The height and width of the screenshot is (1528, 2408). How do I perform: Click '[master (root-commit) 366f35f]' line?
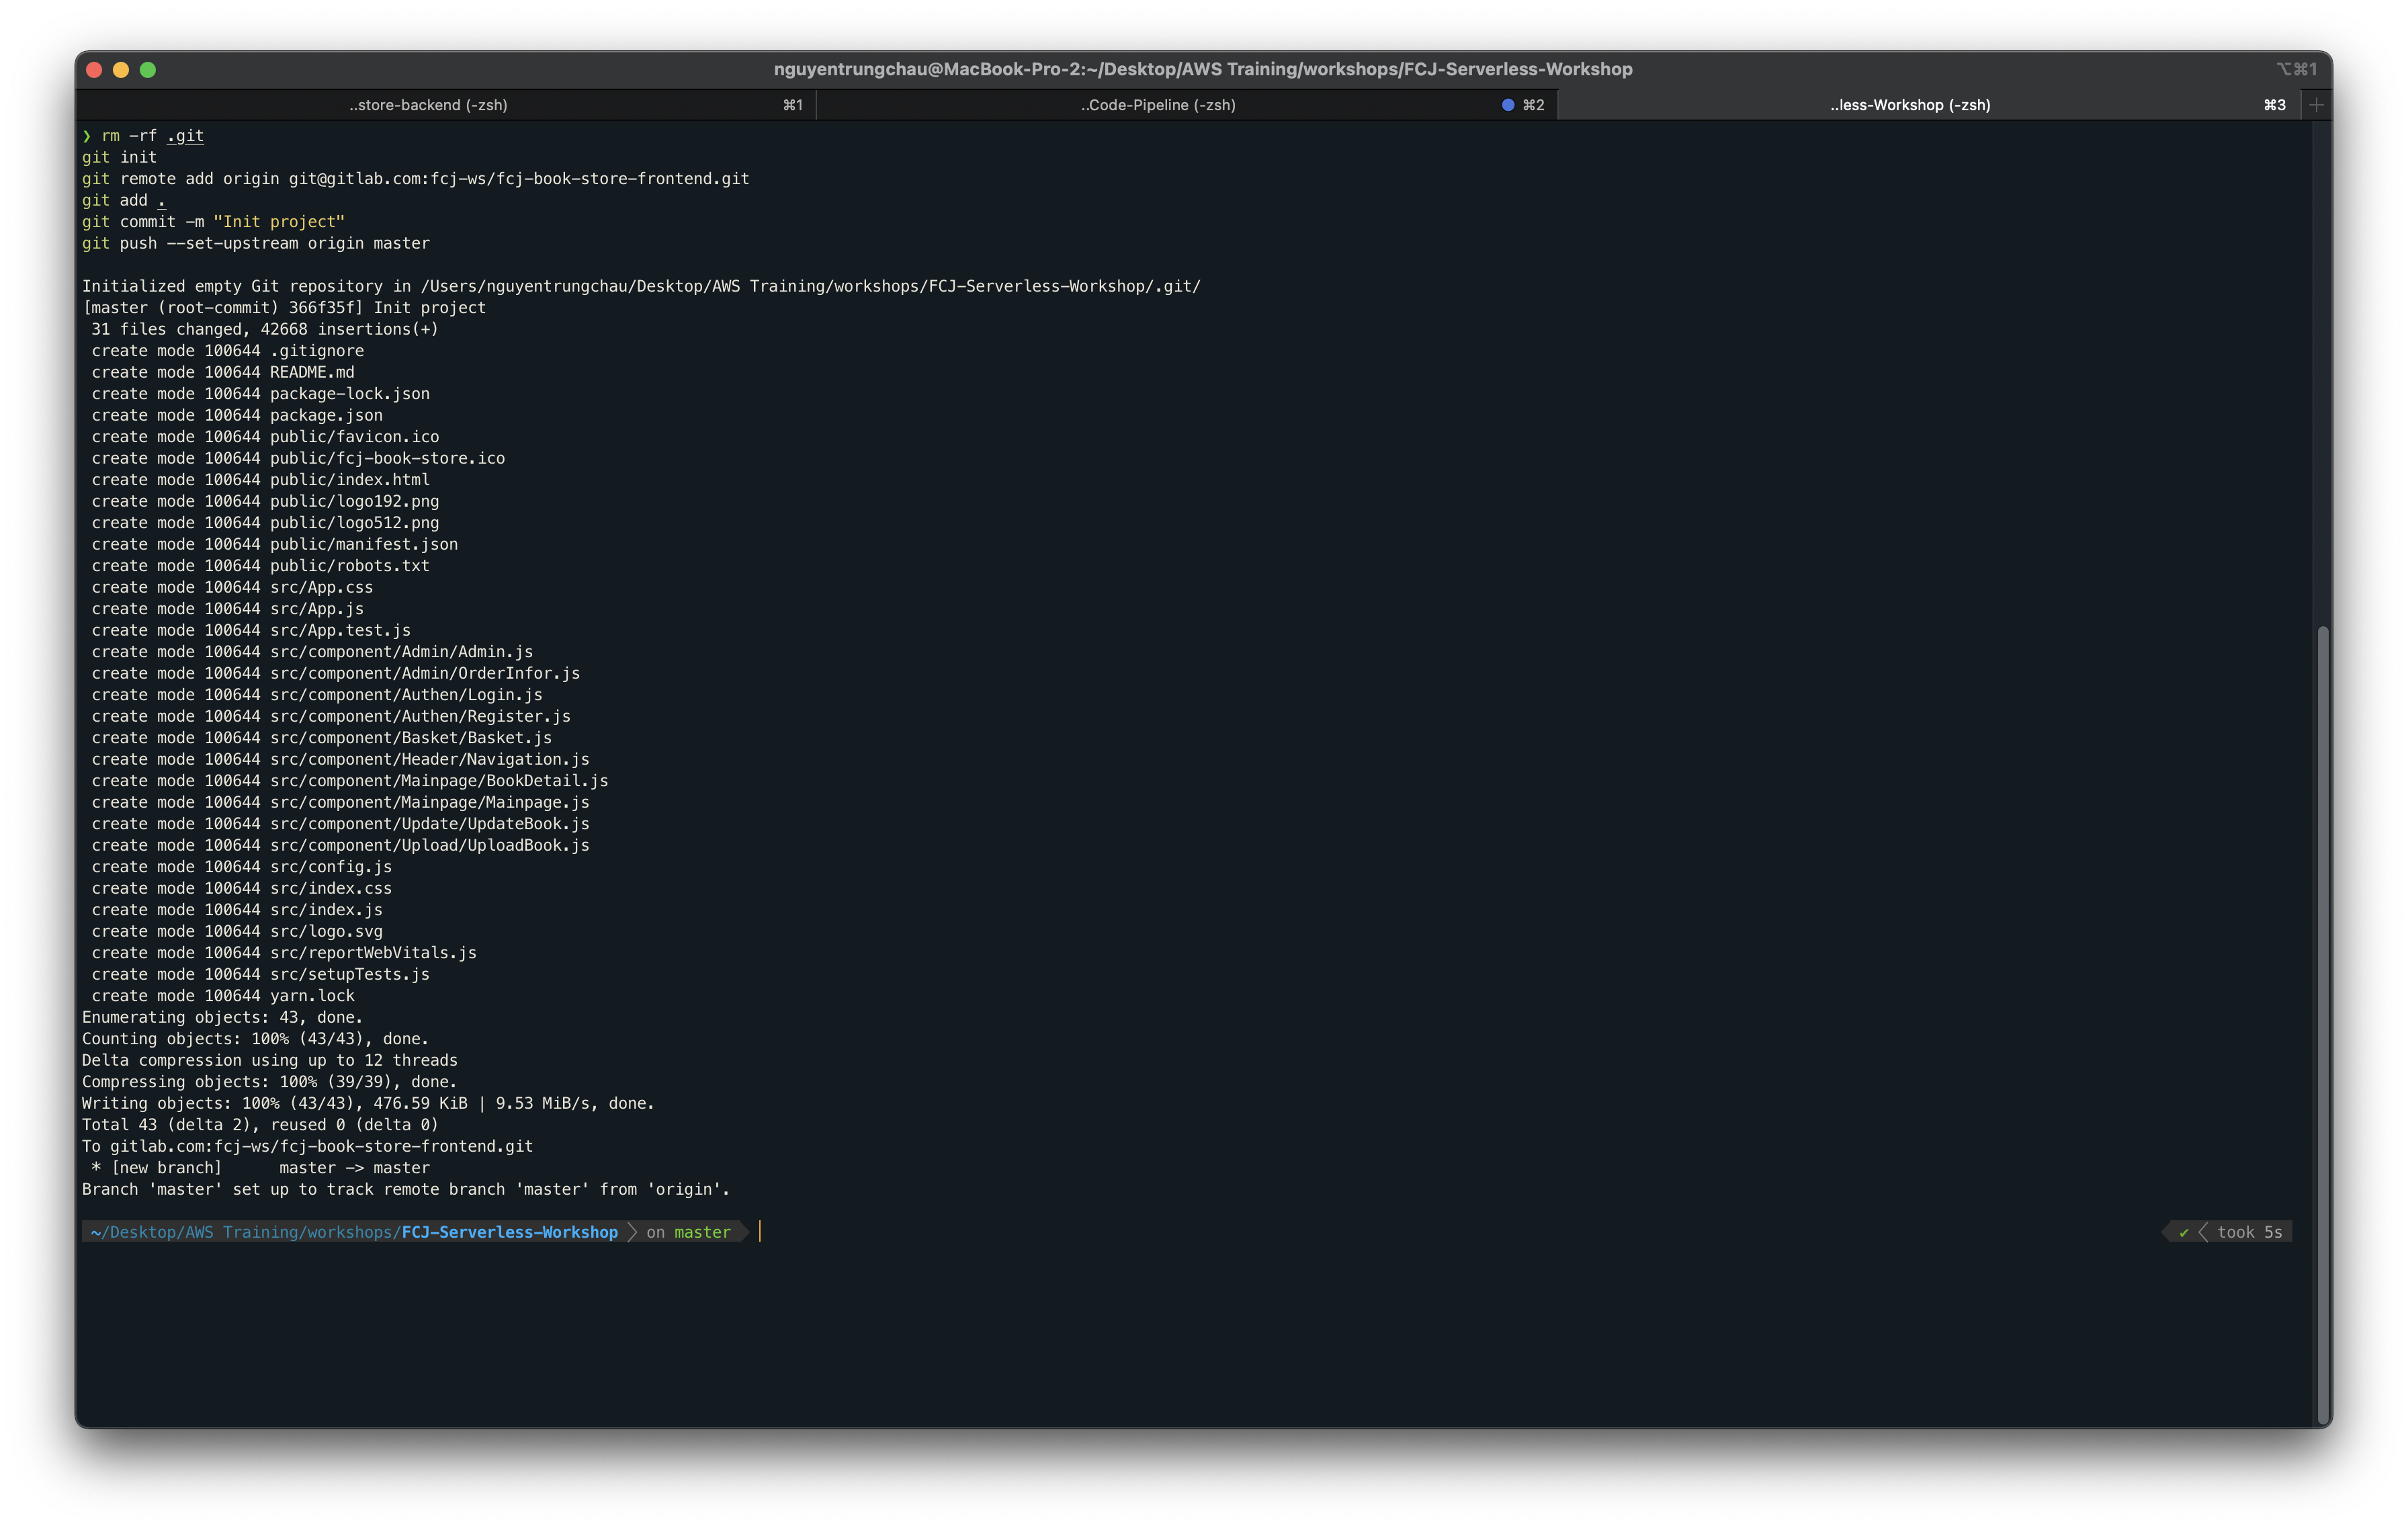point(284,308)
